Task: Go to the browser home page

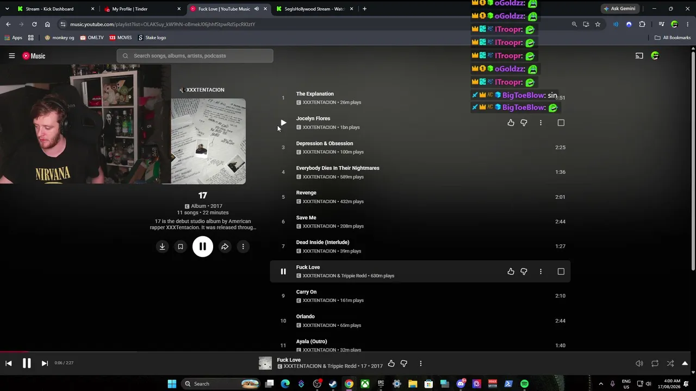Action: pos(47,24)
